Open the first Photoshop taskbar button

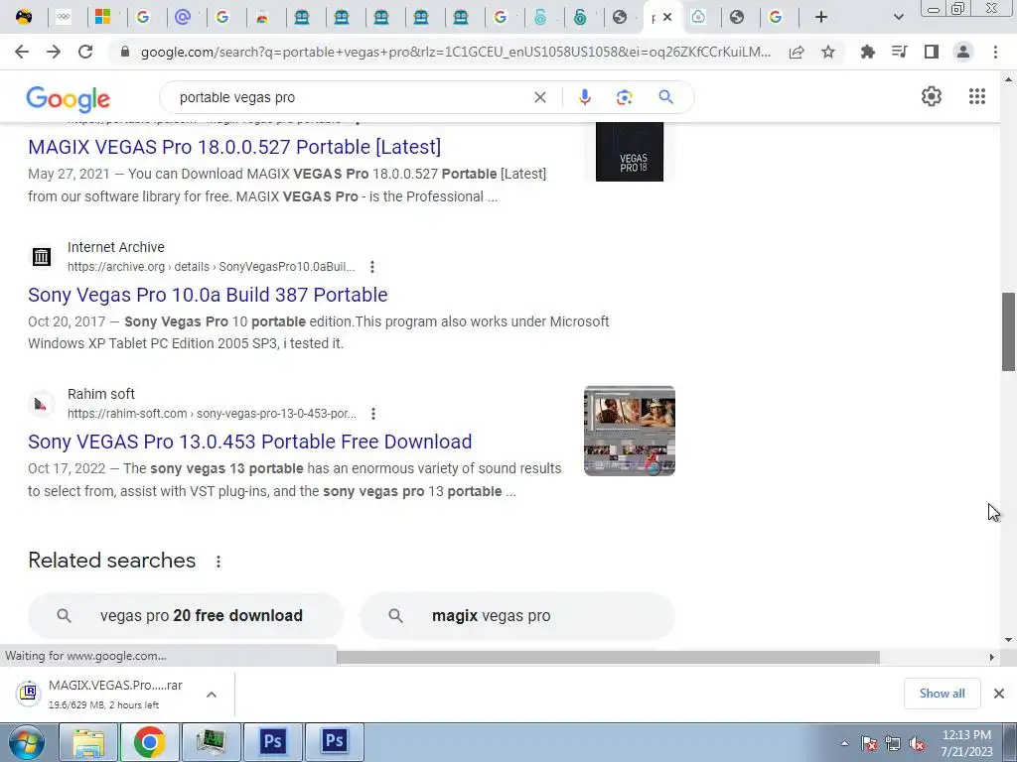coord(273,743)
